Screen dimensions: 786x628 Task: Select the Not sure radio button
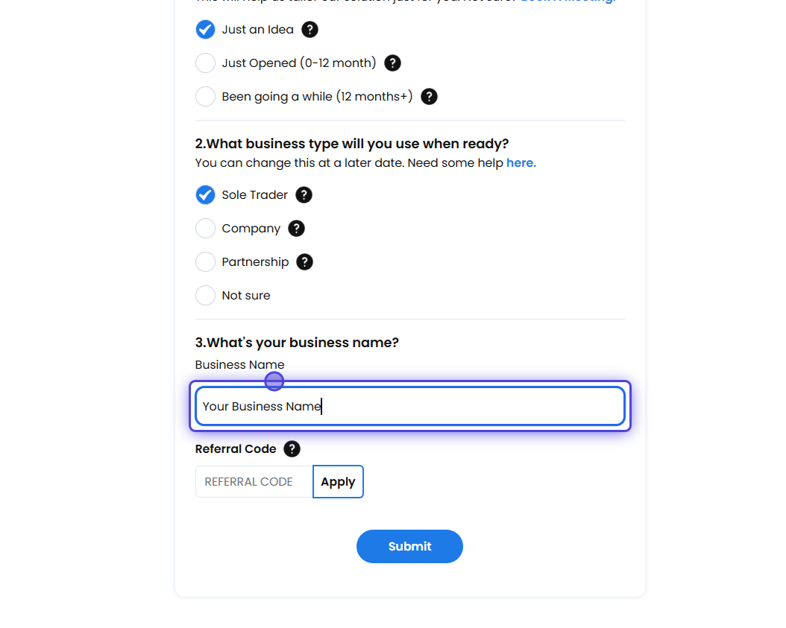tap(205, 296)
